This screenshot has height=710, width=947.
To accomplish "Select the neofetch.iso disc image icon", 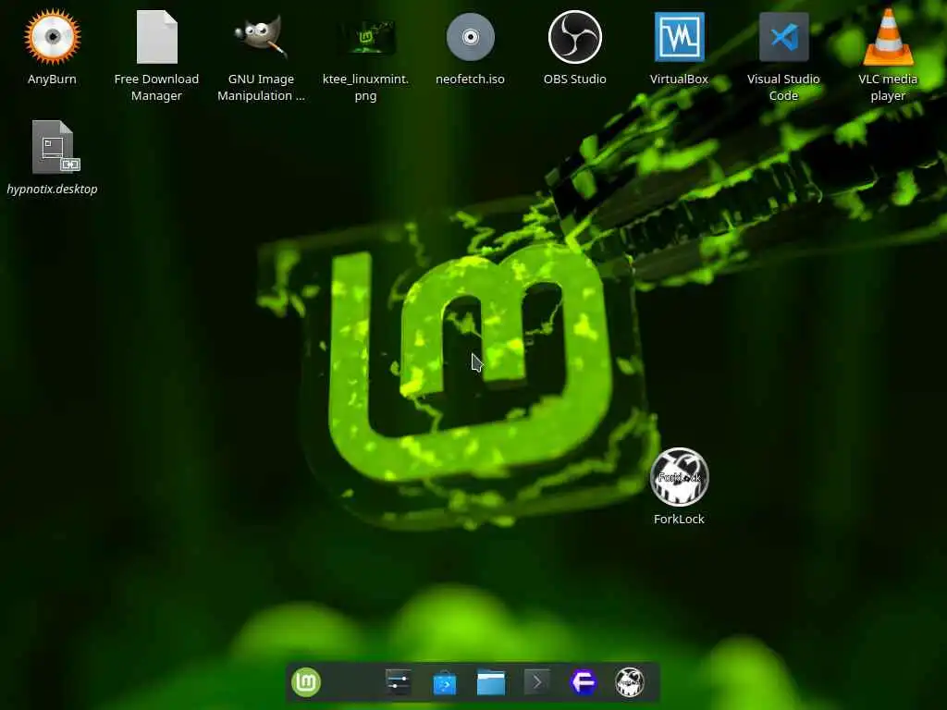I will [x=471, y=37].
